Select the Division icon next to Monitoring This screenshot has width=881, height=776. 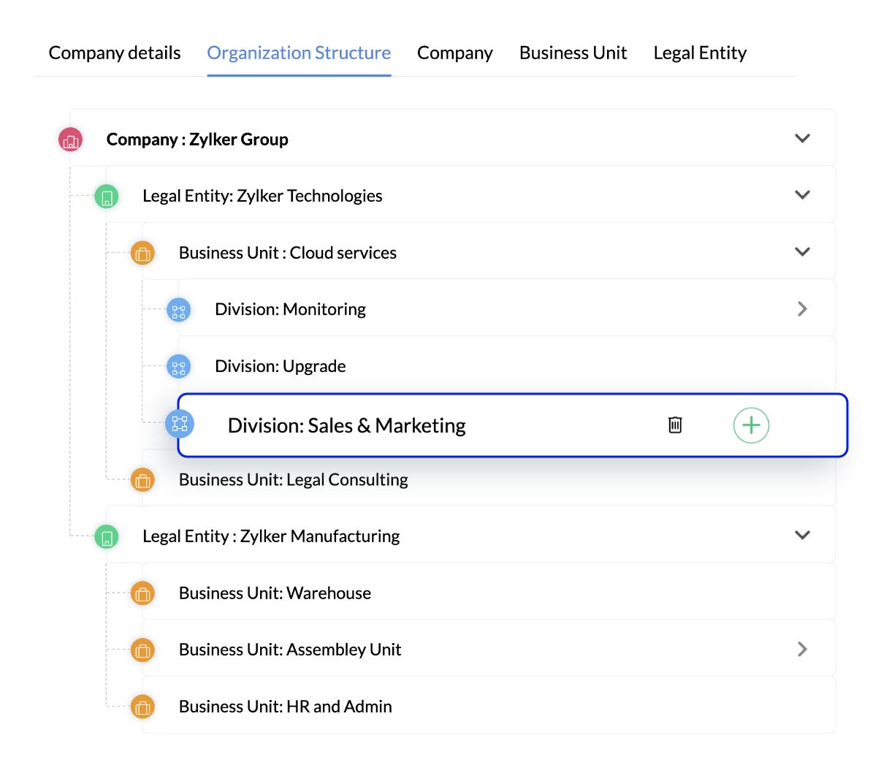click(179, 310)
